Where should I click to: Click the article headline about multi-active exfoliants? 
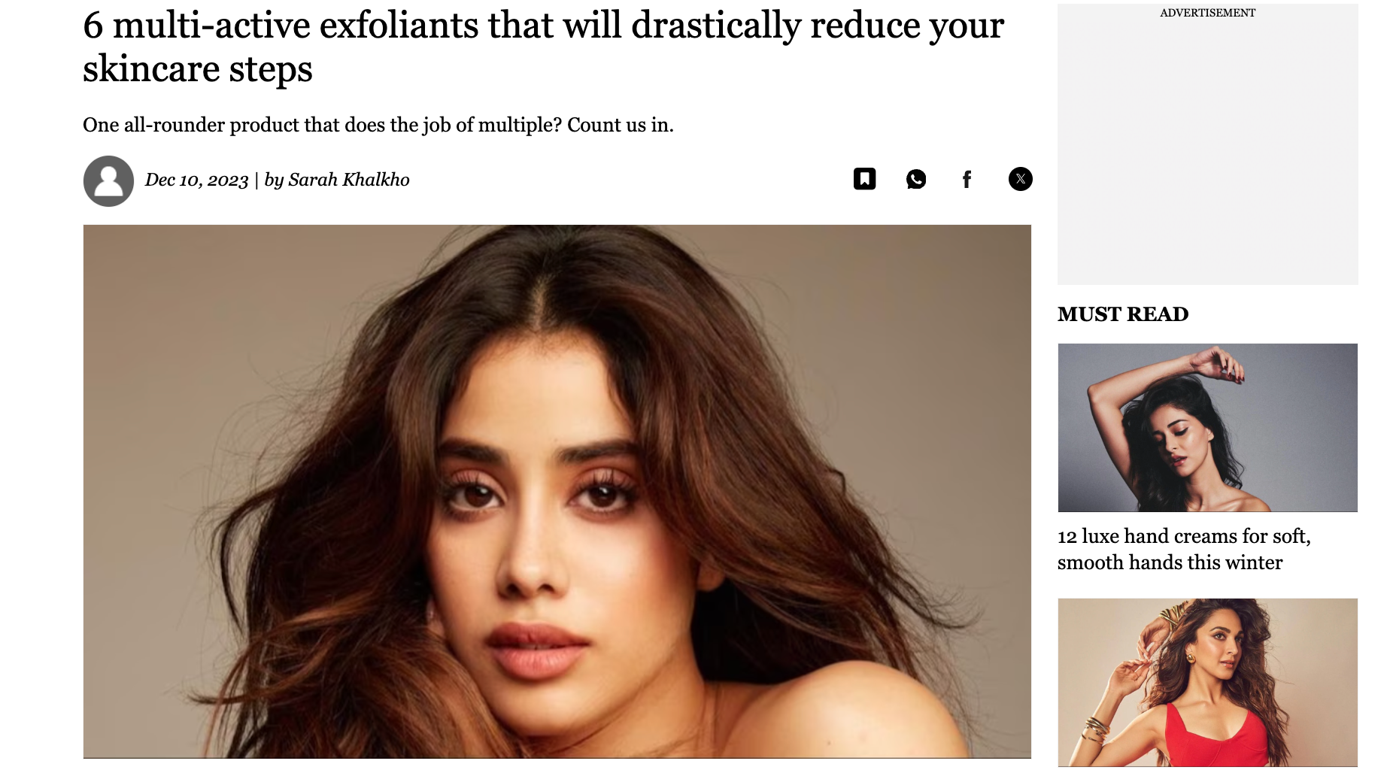click(543, 47)
